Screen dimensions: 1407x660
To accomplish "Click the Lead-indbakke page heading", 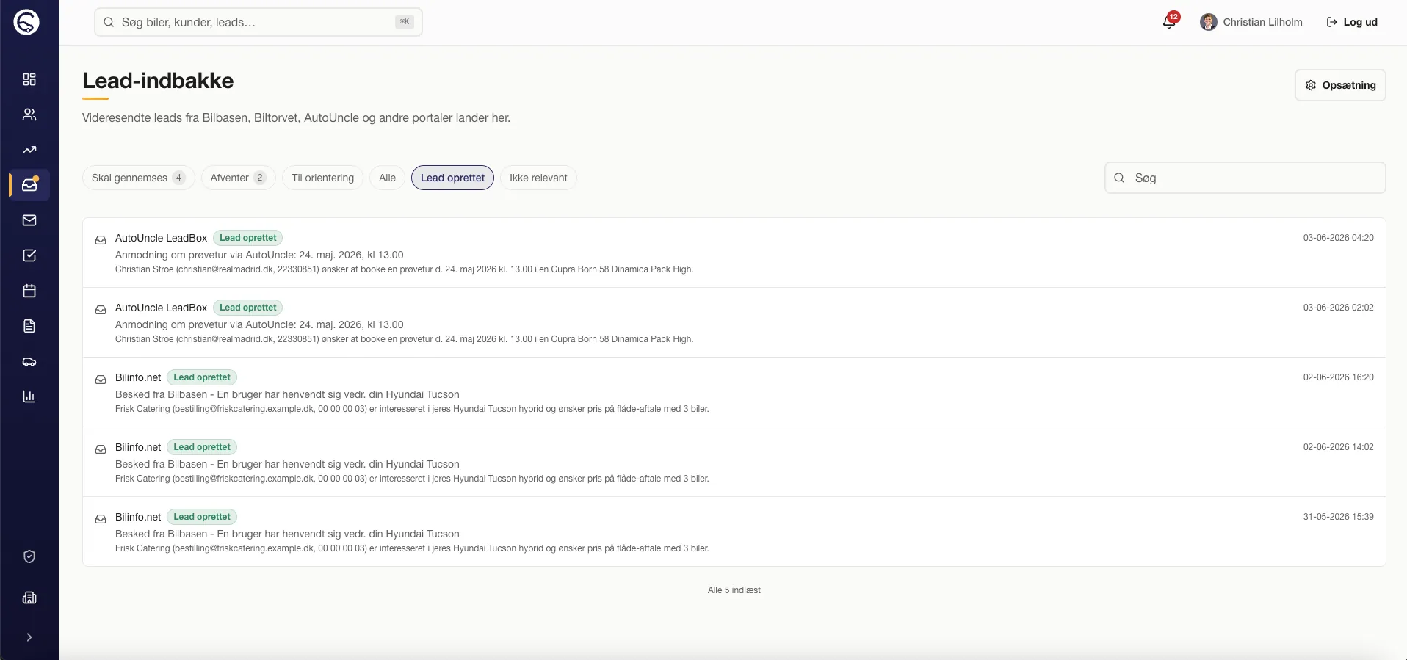I will 158,81.
